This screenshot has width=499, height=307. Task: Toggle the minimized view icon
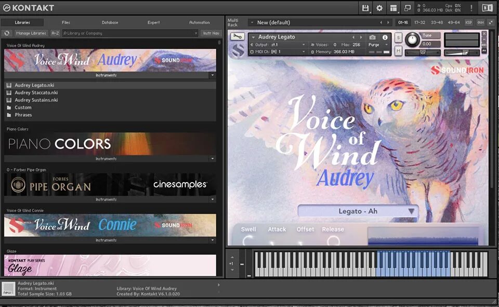point(408,8)
